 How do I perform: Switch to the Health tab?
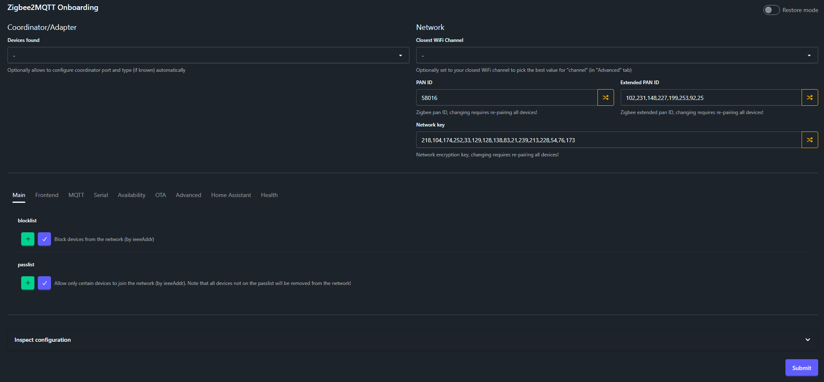(x=269, y=195)
